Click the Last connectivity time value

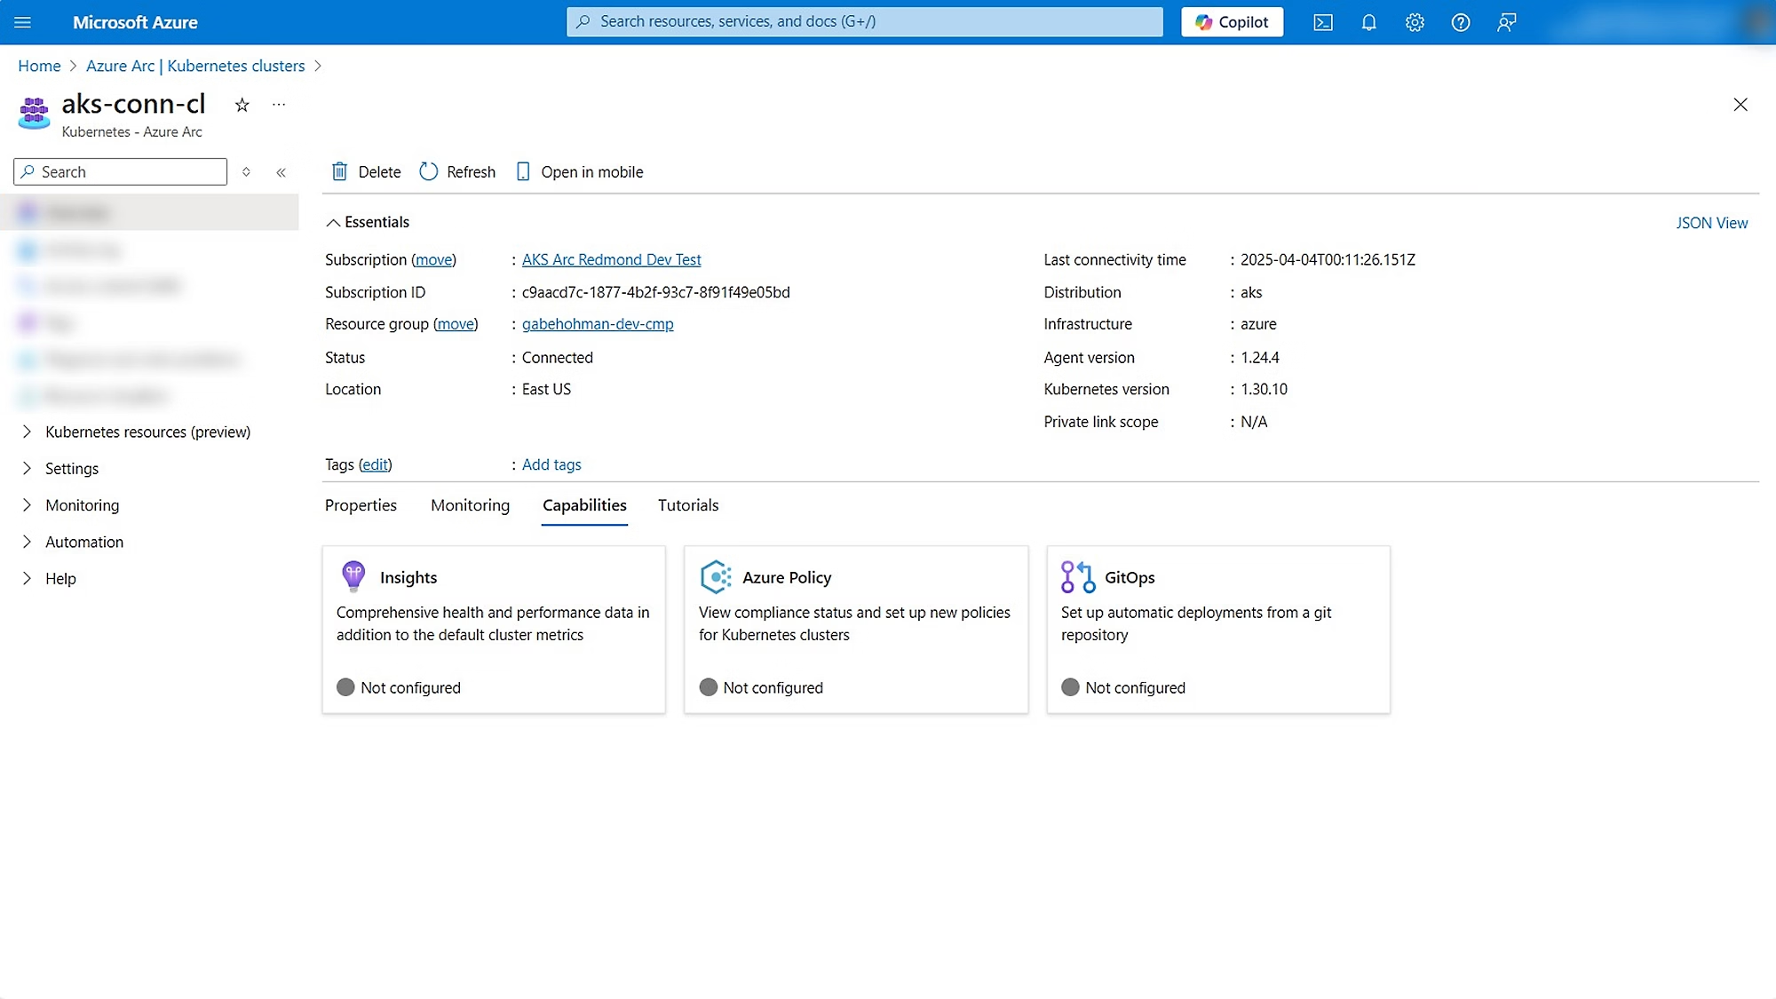[x=1328, y=259]
